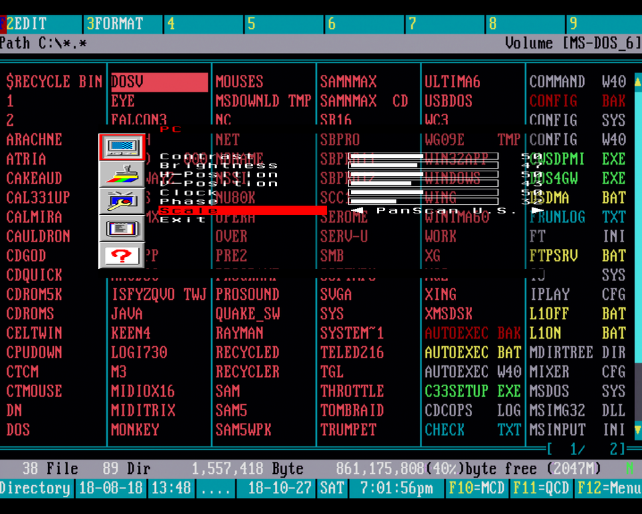Screen dimensions: 642x514
Task: Click the Path C:\*.* field
Action: 43,43
